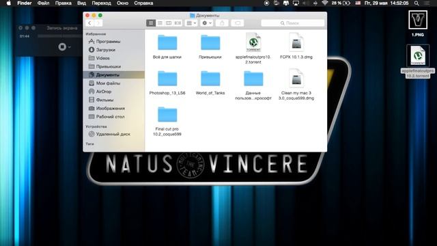Open recording options arrow in Запись экрана window
437x246 pixels.
click(x=70, y=47)
